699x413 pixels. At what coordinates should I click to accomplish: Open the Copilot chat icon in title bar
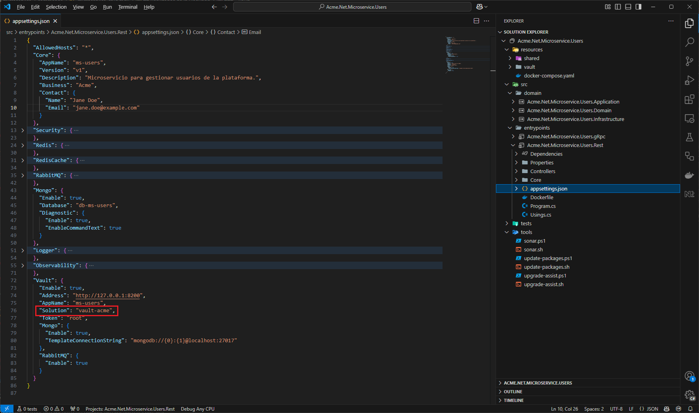[480, 7]
